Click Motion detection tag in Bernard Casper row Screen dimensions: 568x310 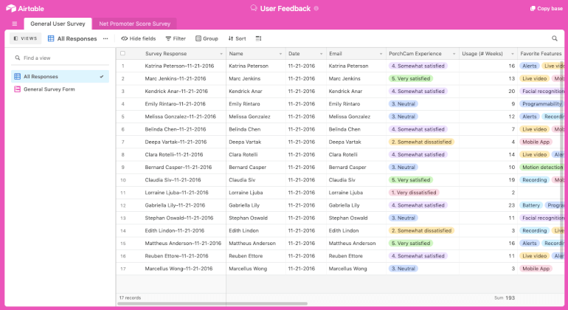[542, 168]
